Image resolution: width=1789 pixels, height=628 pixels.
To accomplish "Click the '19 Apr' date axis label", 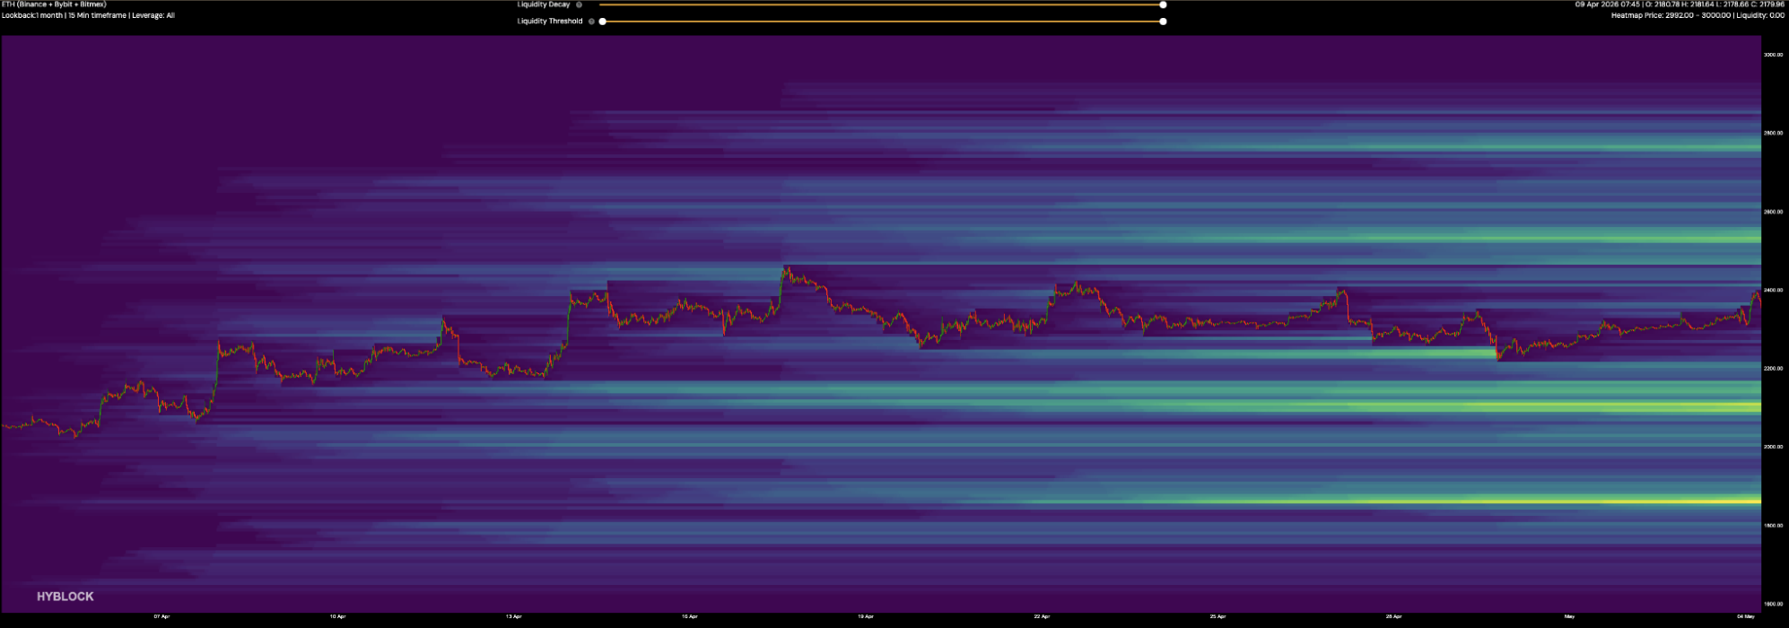I will click(x=865, y=617).
